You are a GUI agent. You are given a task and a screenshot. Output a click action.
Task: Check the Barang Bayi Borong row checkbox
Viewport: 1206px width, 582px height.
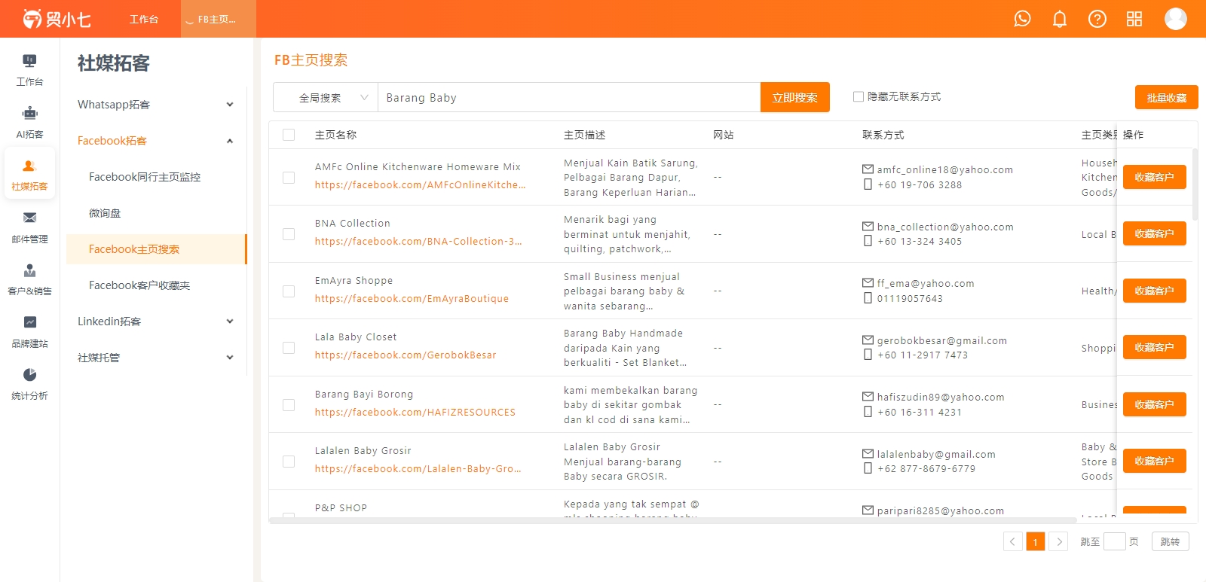pos(289,405)
